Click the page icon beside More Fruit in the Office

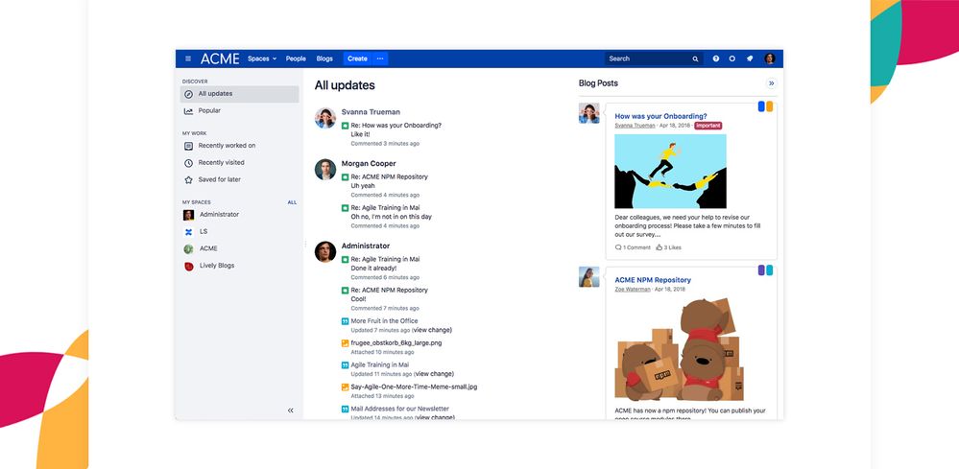345,321
